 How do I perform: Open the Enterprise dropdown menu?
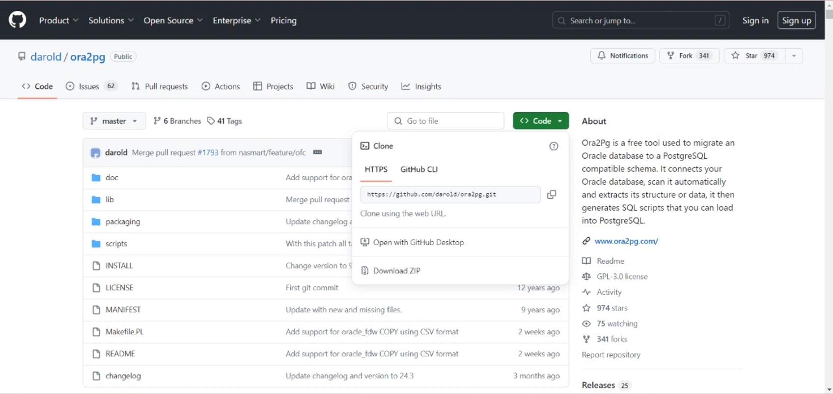(x=236, y=20)
